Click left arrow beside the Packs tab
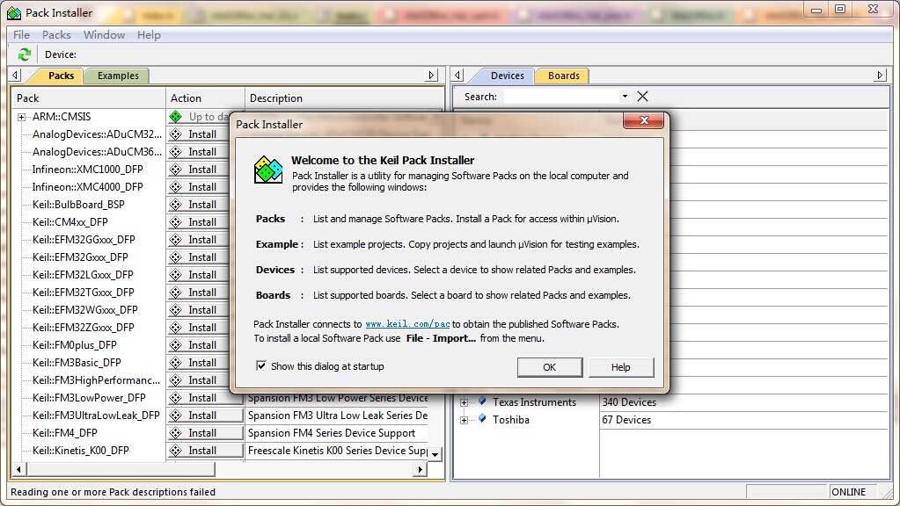Screen dimensions: 900x506 coord(16,75)
